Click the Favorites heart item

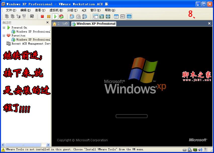pyautogui.click(x=9, y=35)
